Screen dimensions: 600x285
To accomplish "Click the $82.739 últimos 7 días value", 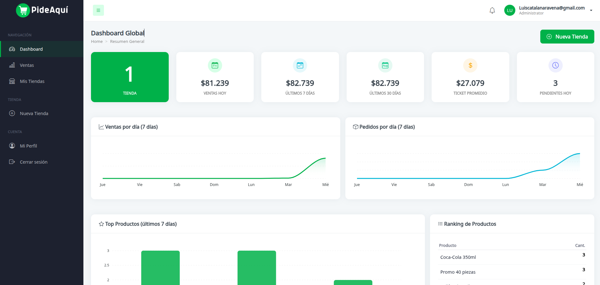I will (x=300, y=83).
